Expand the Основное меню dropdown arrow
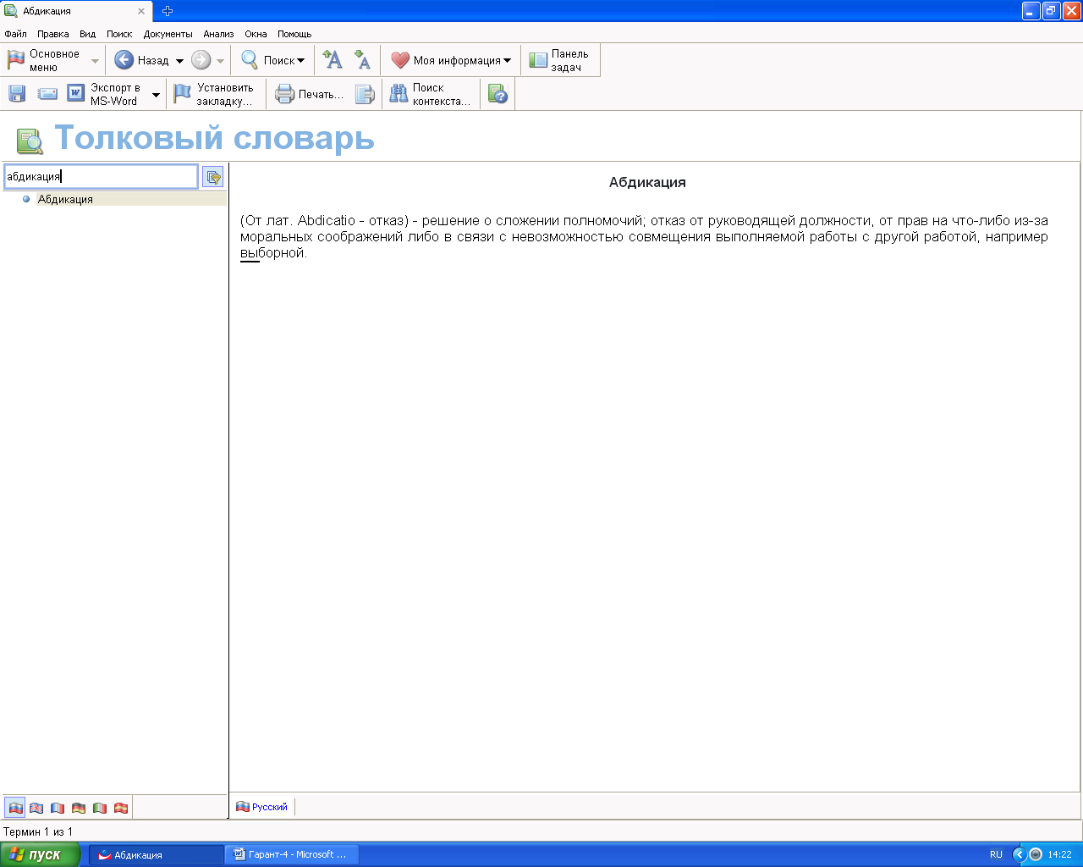 [x=95, y=61]
